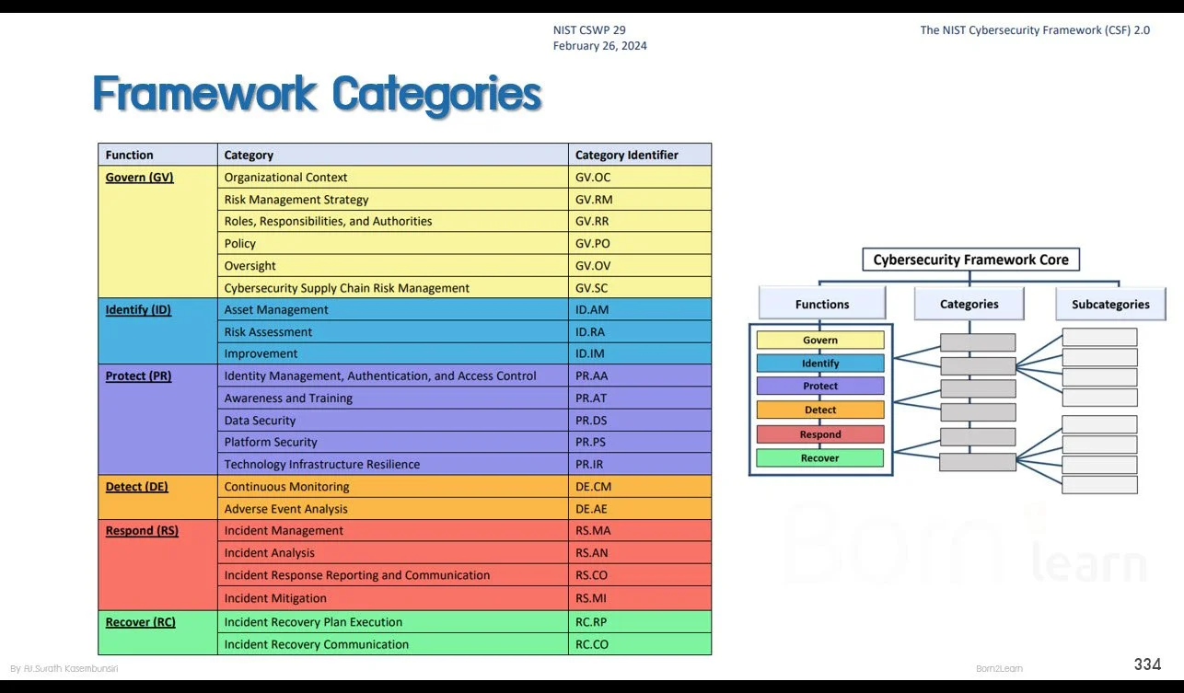Click the Awareness and Training category

click(393, 398)
